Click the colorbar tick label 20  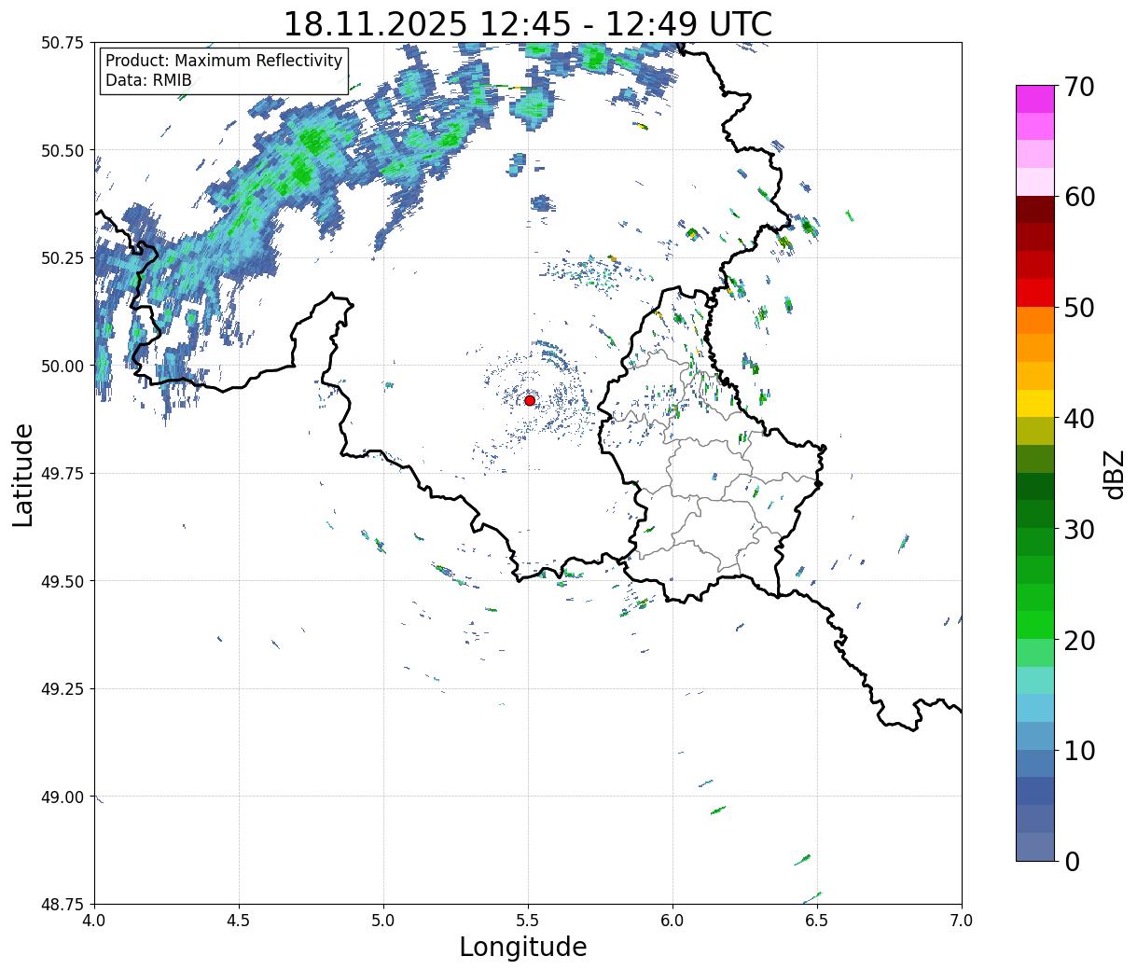point(1079,640)
